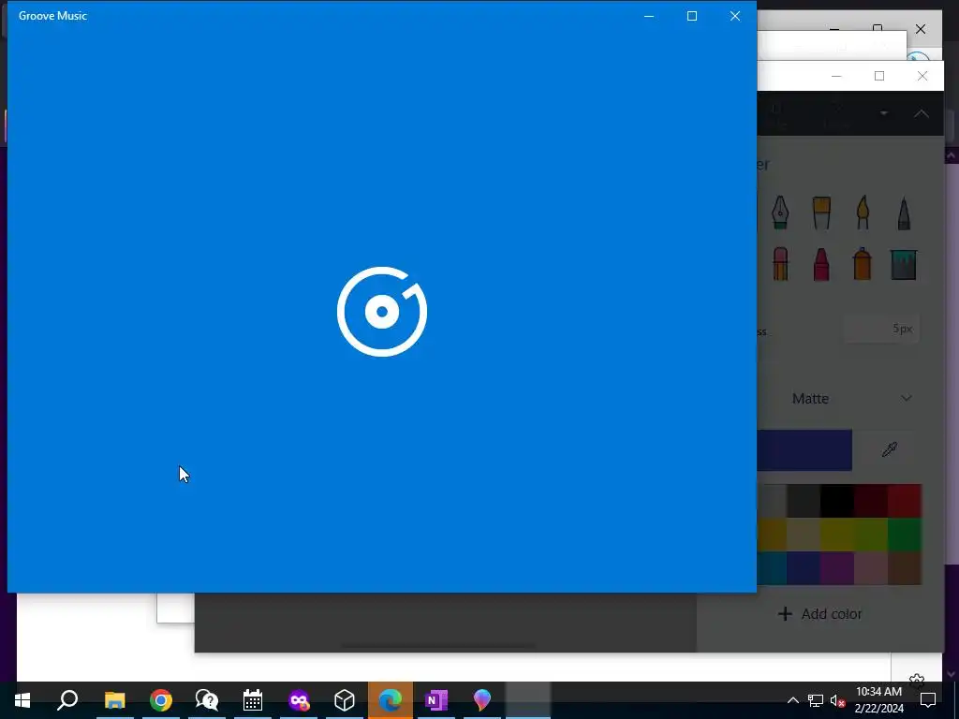Select the Pixel pen in Paint 3D
Screen dimensions: 959x719
(x=904, y=213)
